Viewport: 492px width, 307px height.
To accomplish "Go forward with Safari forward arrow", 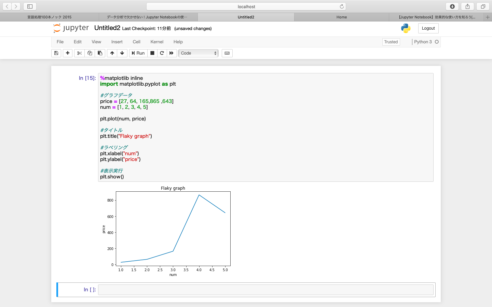I will tap(16, 6).
